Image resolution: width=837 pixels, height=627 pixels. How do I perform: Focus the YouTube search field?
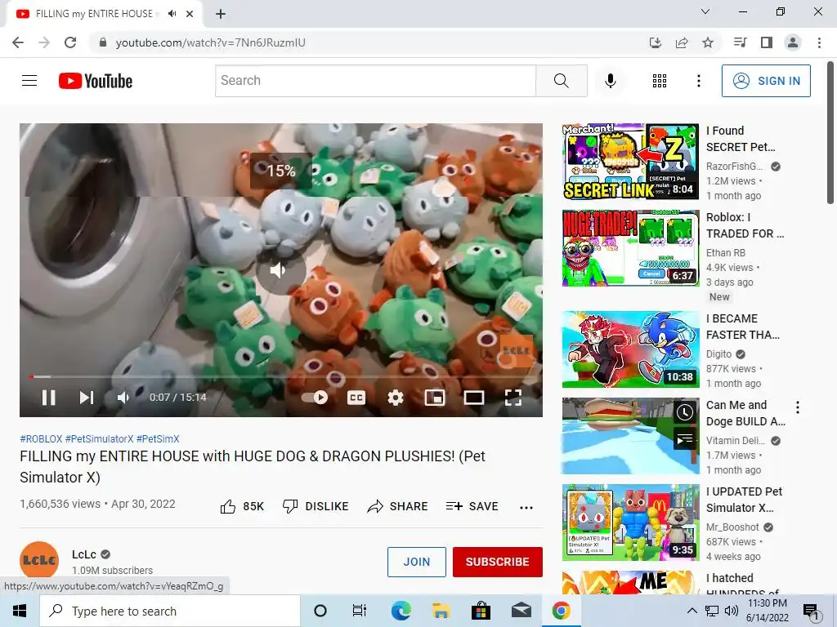coord(375,81)
